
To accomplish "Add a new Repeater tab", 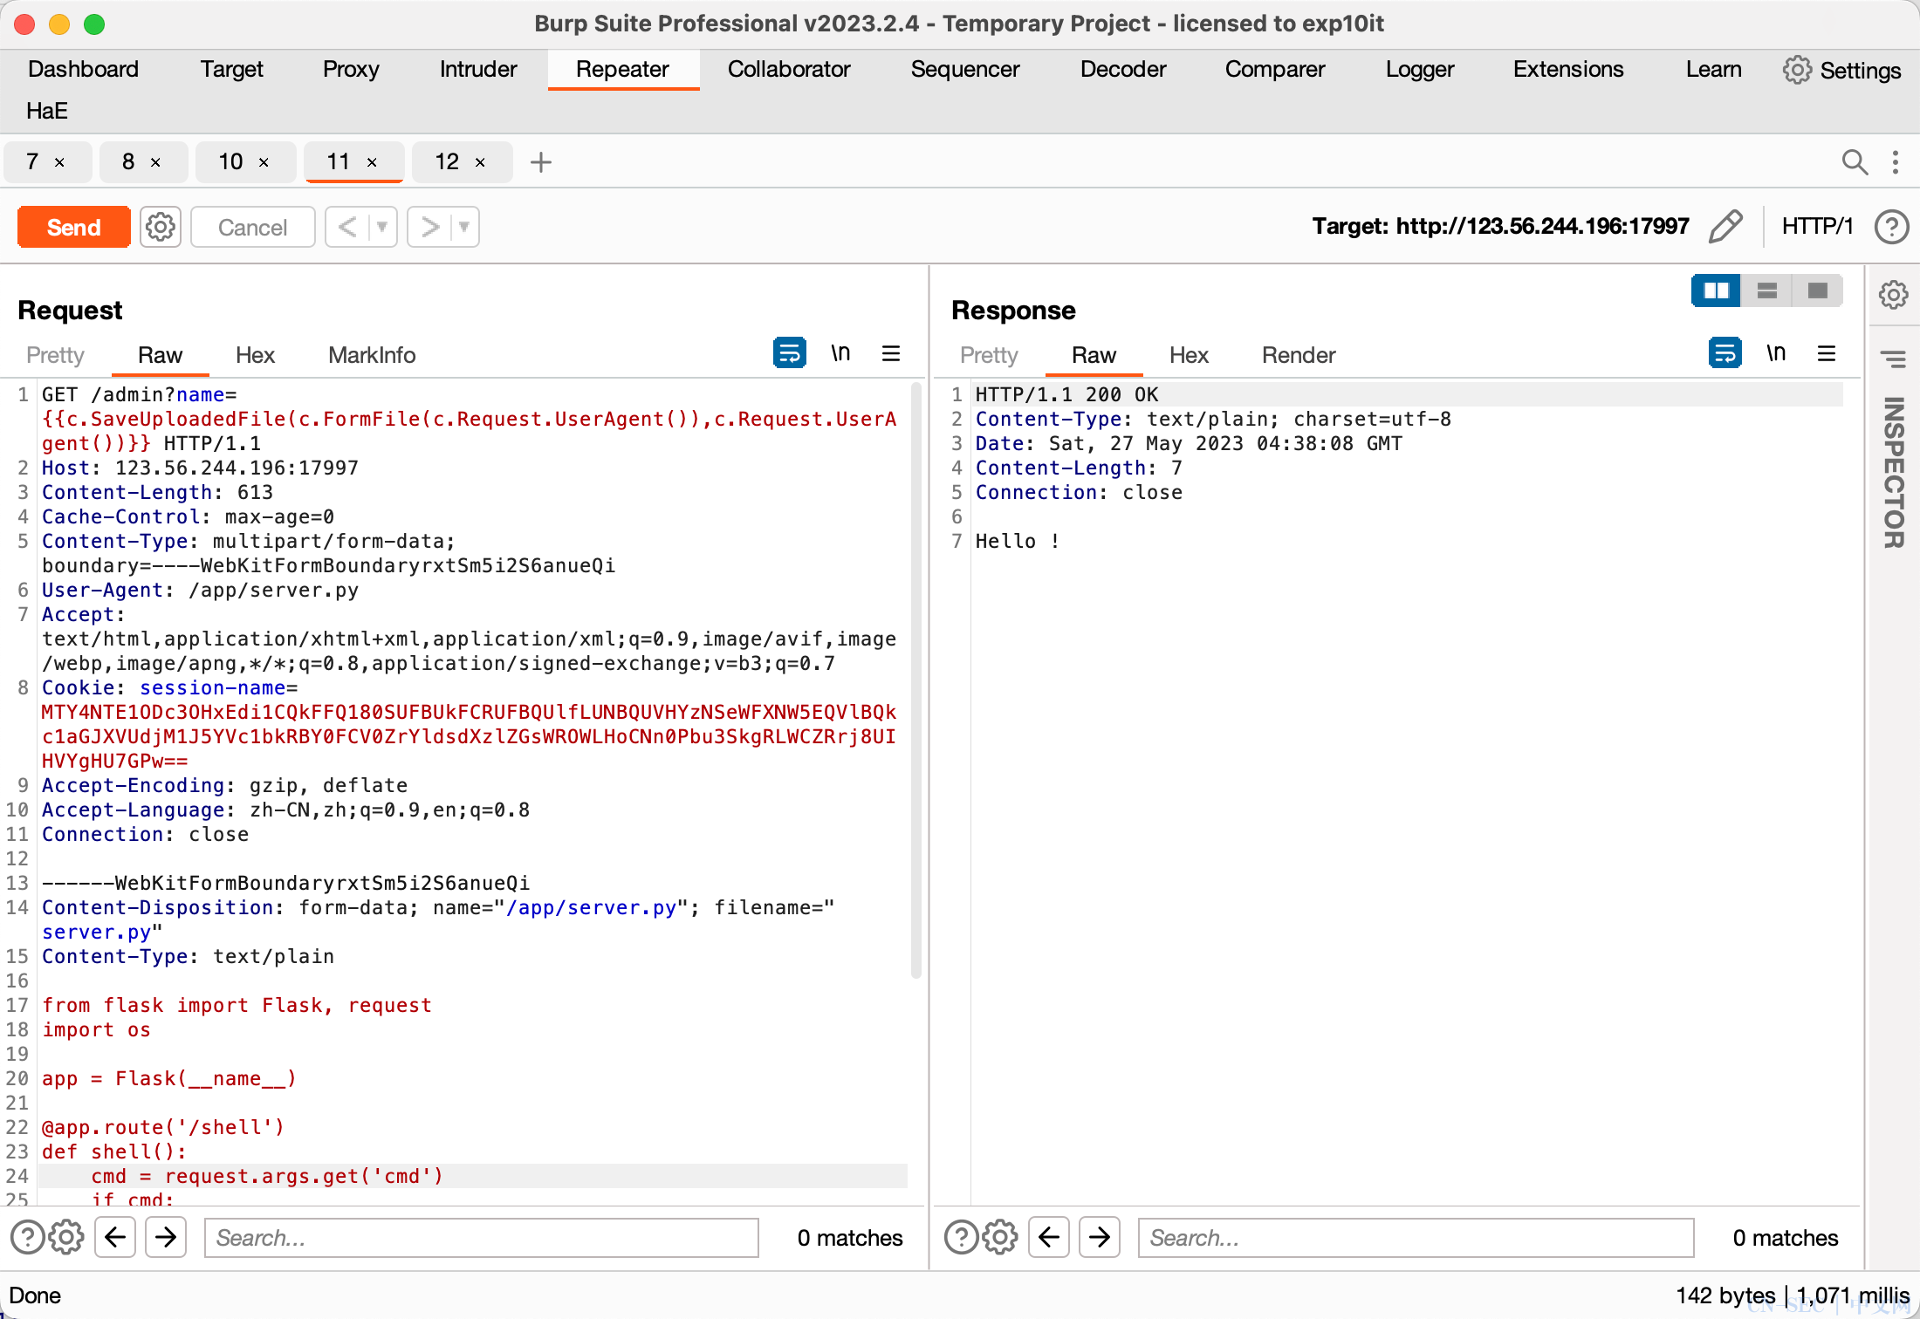I will [x=541, y=161].
